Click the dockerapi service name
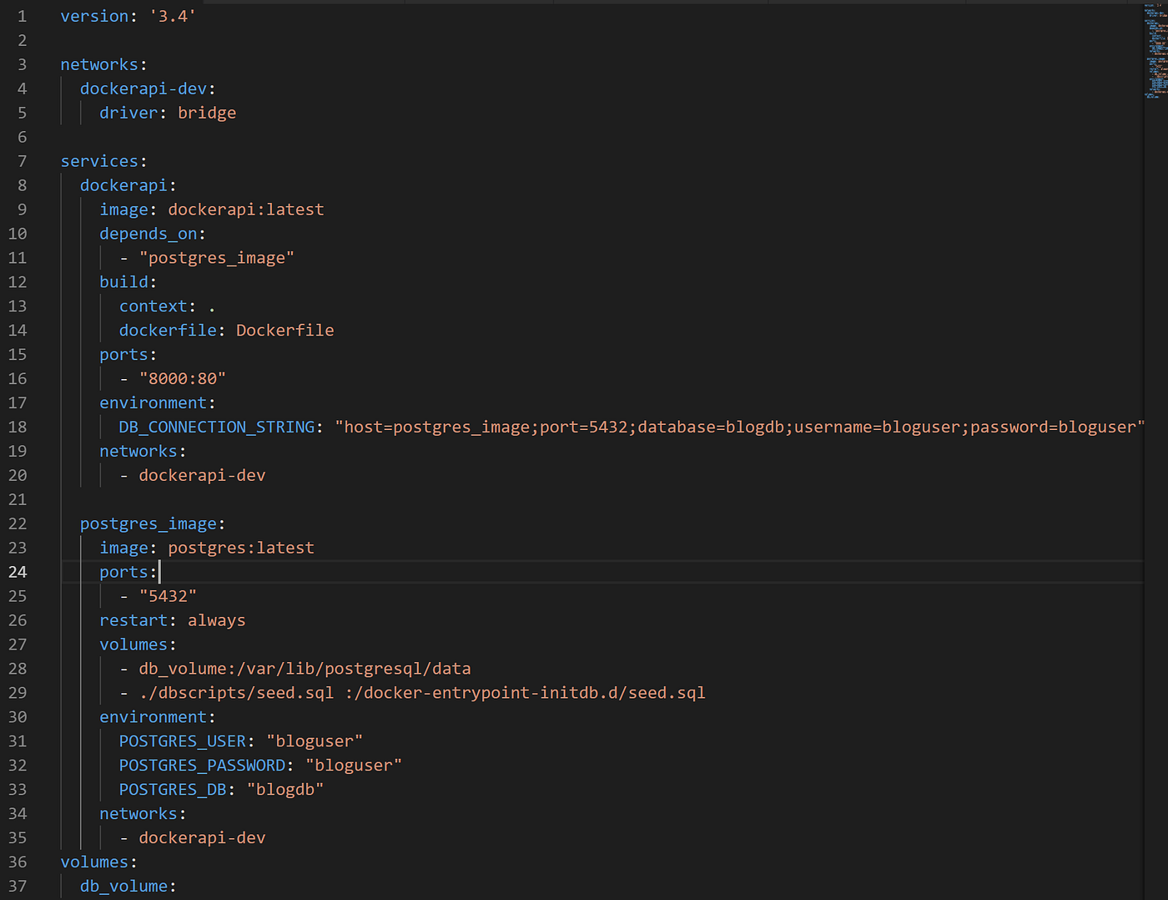 [123, 185]
